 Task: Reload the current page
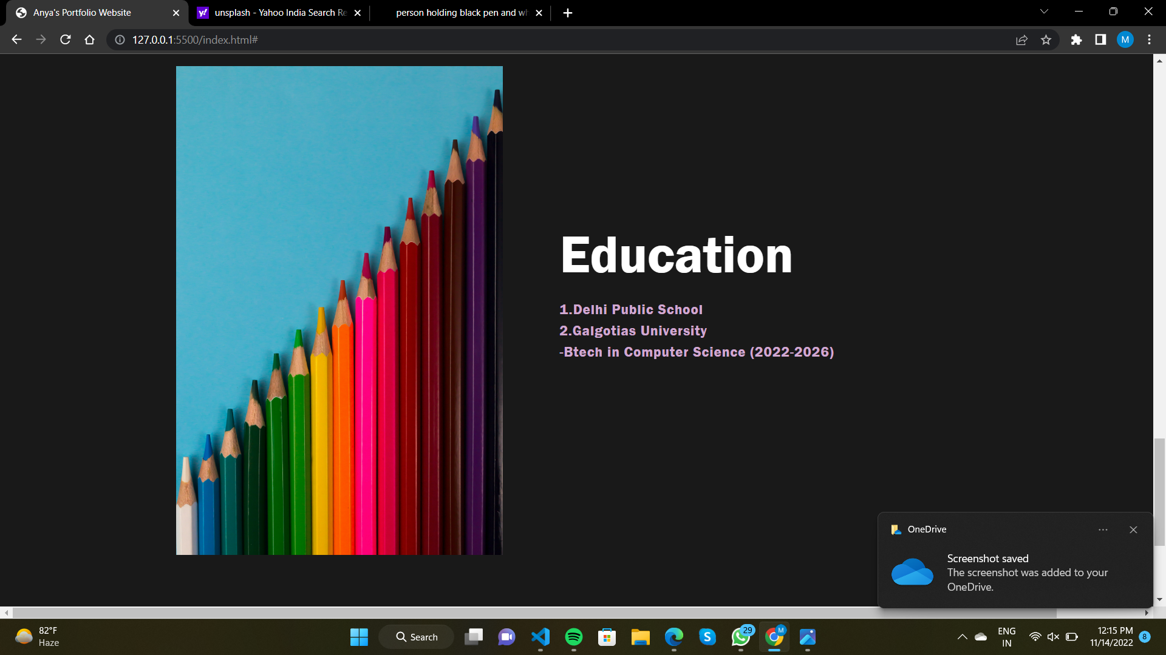(x=66, y=39)
